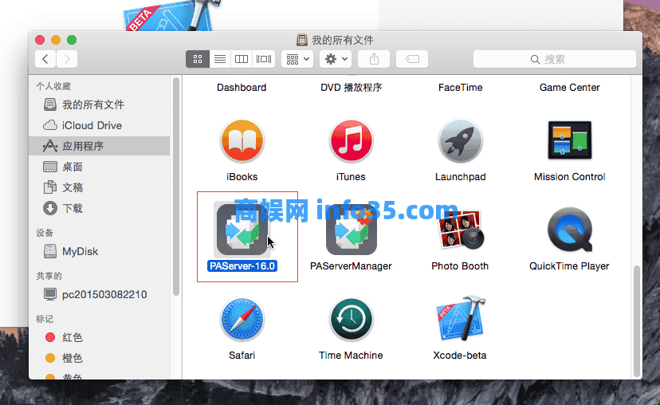Select the Launchpad rocket icon

coord(460,141)
